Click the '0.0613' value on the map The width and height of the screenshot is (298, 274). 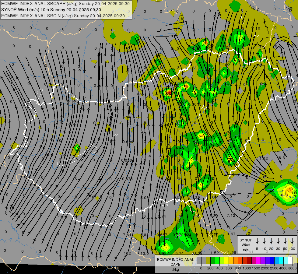point(195,104)
